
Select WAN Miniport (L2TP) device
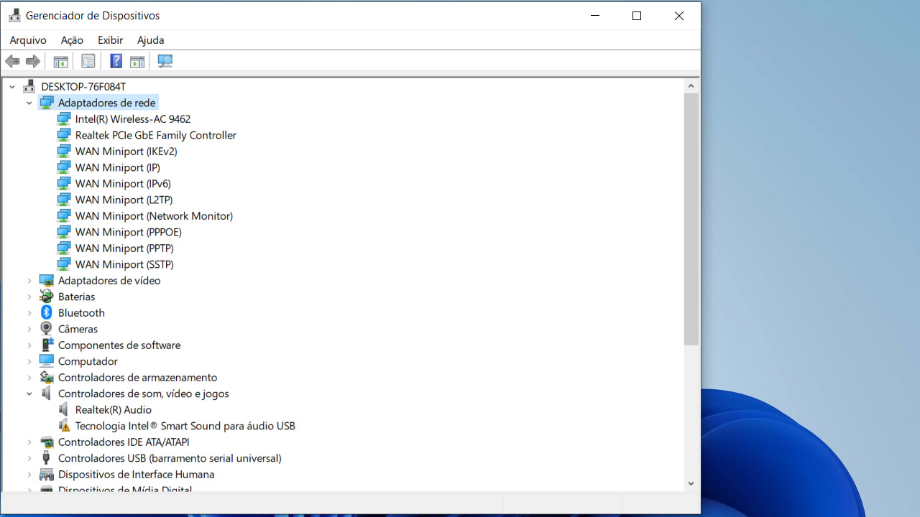pos(124,200)
